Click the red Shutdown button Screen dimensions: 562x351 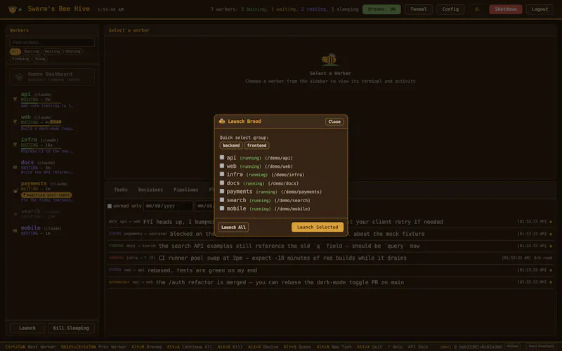click(x=505, y=9)
